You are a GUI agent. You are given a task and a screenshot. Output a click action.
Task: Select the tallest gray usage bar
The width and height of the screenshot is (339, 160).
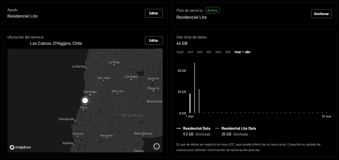[194, 88]
